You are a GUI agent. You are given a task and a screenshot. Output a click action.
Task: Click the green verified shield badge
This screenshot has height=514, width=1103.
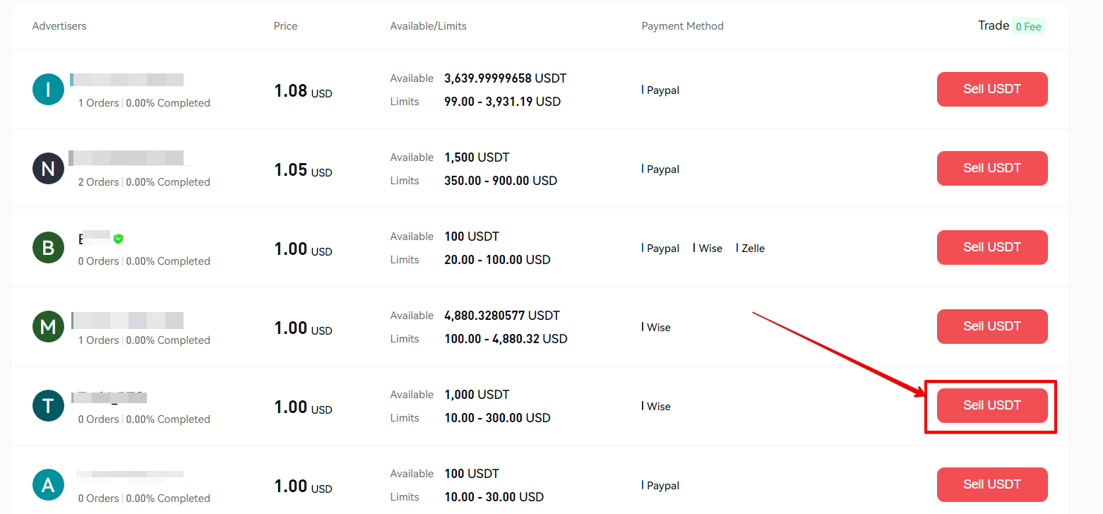tap(119, 239)
